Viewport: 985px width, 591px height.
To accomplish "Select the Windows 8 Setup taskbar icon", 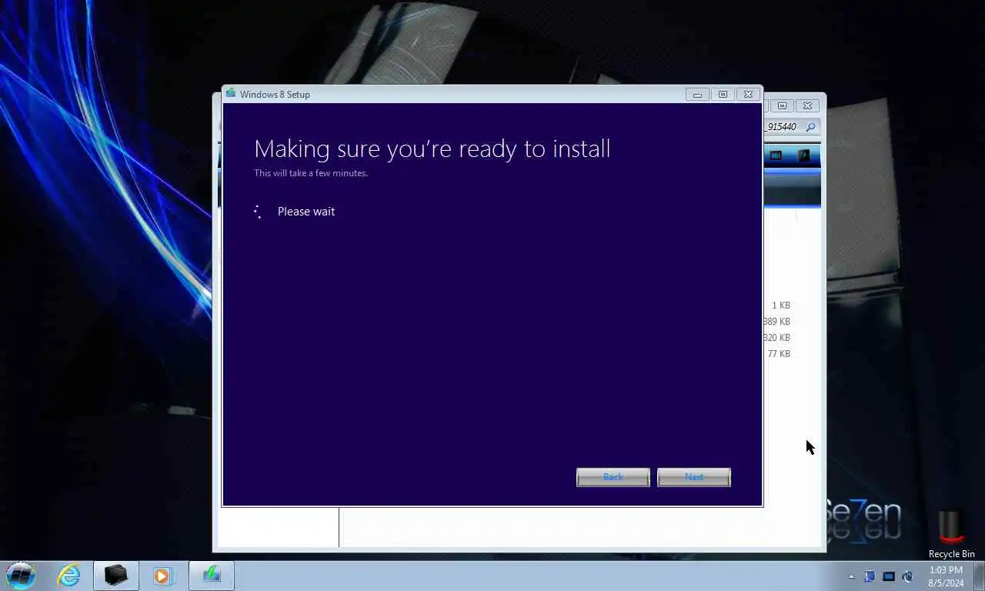I will [212, 576].
